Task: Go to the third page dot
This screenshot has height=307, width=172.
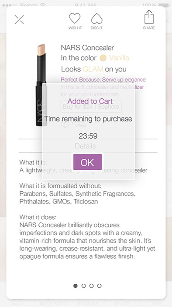Action: 91,286
